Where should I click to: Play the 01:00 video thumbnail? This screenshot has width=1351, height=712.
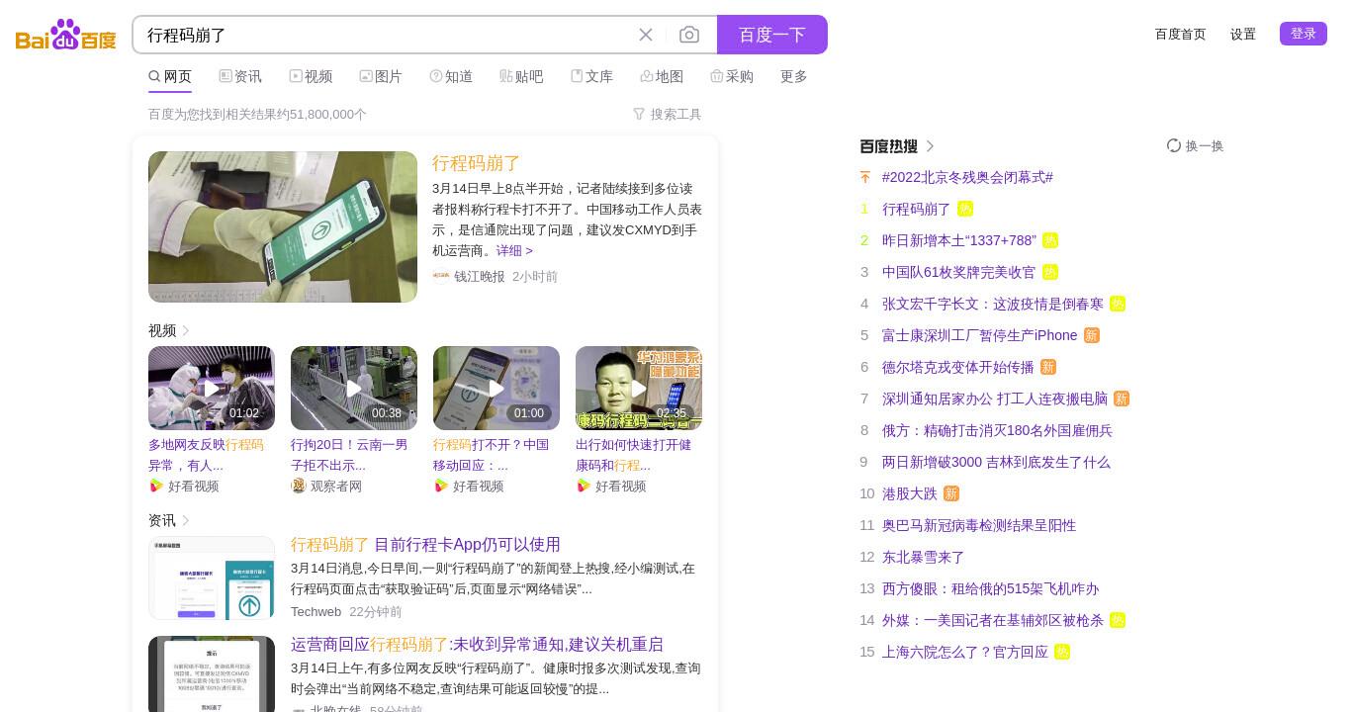pyautogui.click(x=496, y=388)
